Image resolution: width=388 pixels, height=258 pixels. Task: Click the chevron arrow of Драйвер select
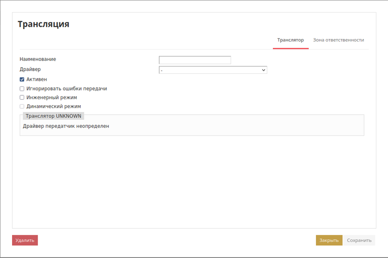coord(263,70)
